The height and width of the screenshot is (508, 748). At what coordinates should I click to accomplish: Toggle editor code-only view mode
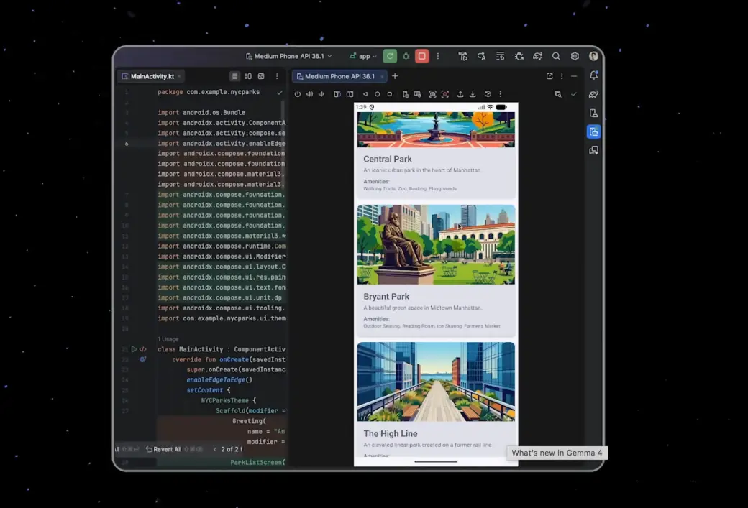[x=234, y=76]
